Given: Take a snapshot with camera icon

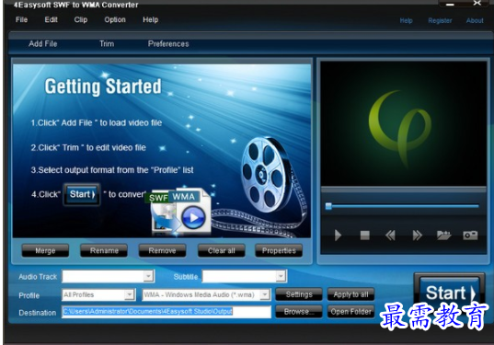Looking at the screenshot, I should click(x=470, y=235).
